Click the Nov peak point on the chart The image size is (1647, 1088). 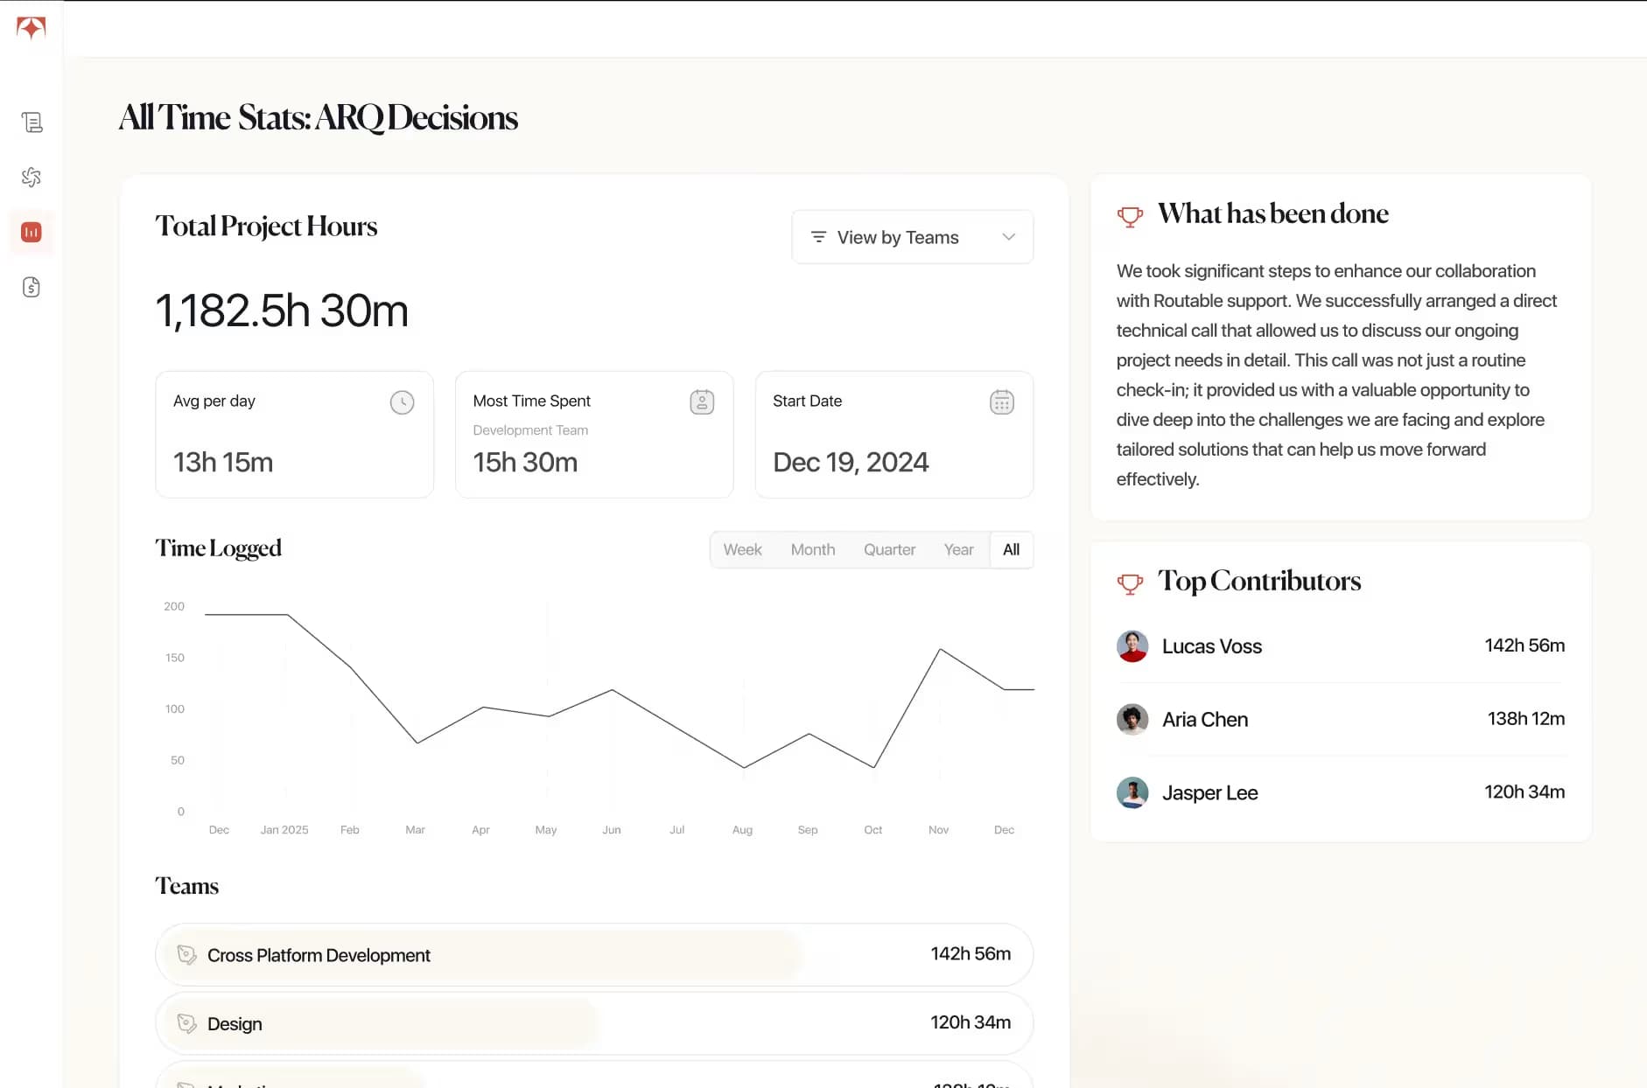click(940, 649)
